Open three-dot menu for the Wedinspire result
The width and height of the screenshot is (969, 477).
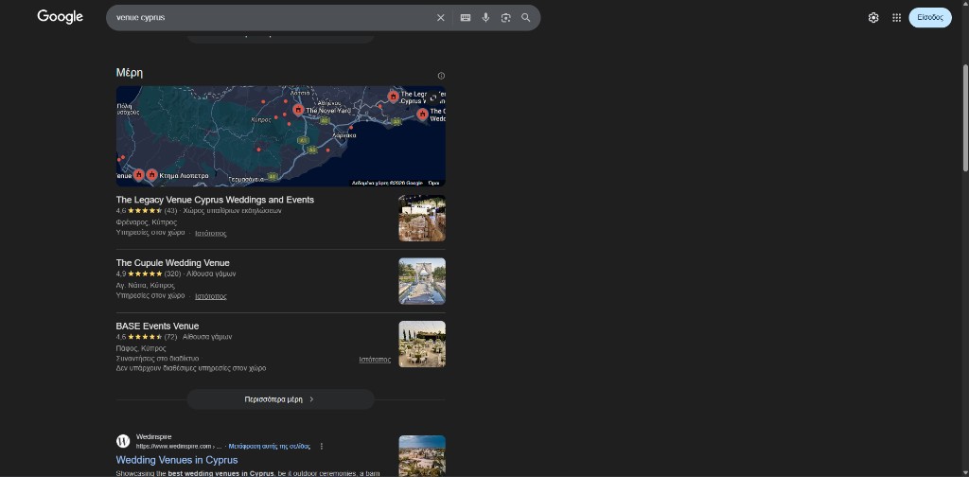tap(322, 446)
